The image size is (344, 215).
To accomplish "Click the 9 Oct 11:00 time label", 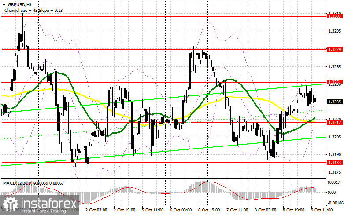I will [322, 210].
